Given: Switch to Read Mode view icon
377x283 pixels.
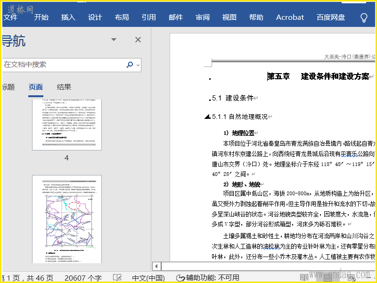Looking at the screenshot, I should pyautogui.click(x=304, y=278).
